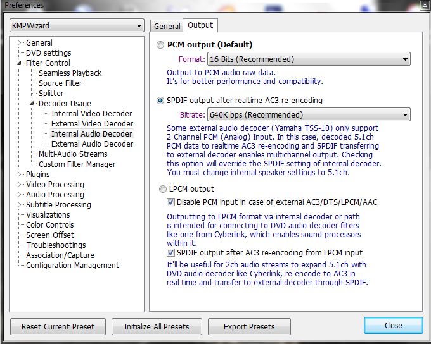Click 'Output to PCM audio raw data.' text
Screen dimensions: 431x344
click(x=221, y=73)
